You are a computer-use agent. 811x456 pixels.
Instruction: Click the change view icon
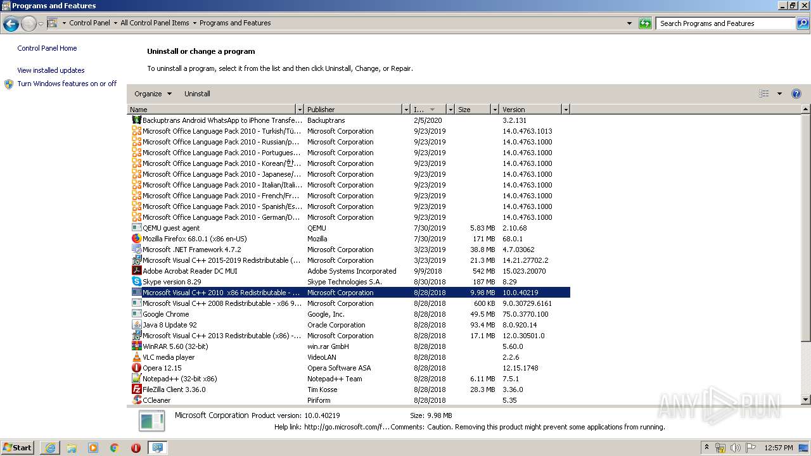764,94
